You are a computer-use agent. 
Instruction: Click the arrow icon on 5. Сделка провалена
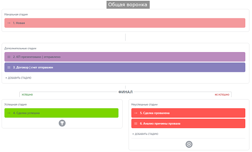click(136, 113)
